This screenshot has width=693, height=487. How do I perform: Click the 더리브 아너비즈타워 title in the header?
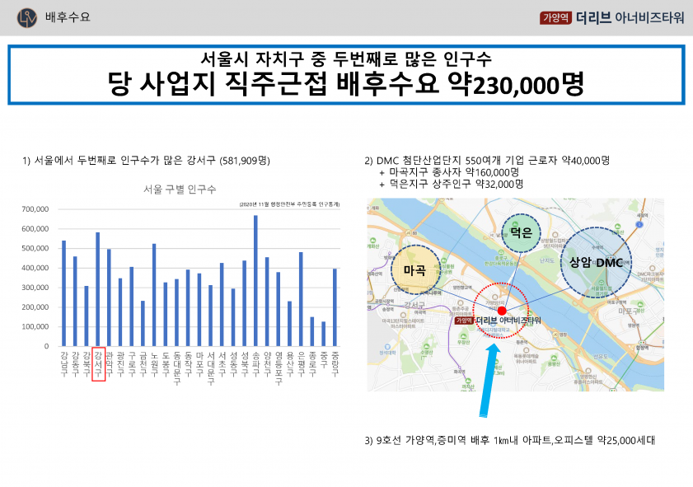click(630, 17)
